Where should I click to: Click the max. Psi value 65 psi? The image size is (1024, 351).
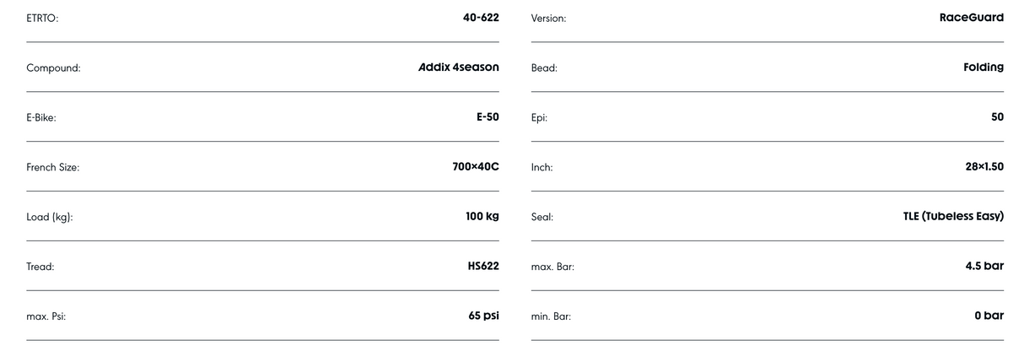point(483,316)
